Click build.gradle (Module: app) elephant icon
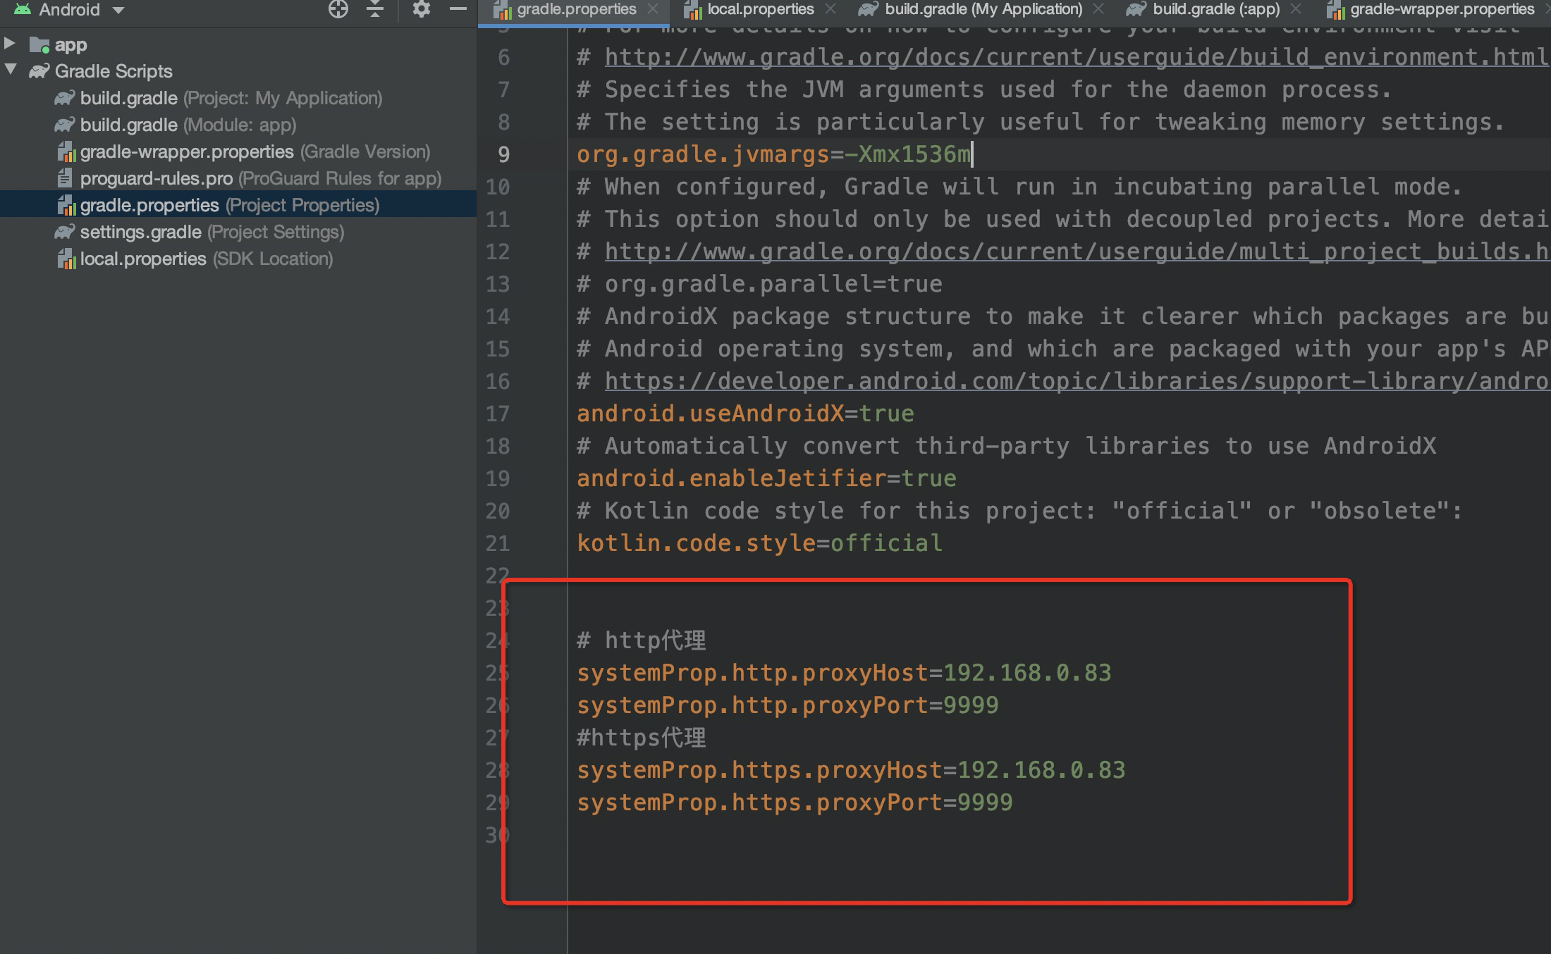This screenshot has height=954, width=1551. [x=65, y=125]
